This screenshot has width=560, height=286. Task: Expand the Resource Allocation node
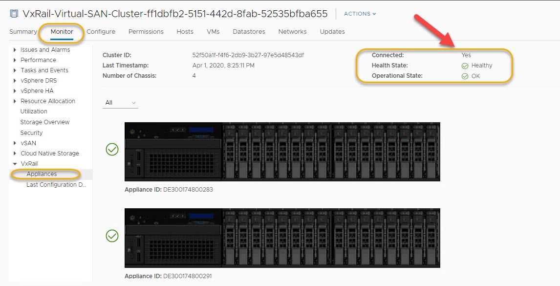15,101
